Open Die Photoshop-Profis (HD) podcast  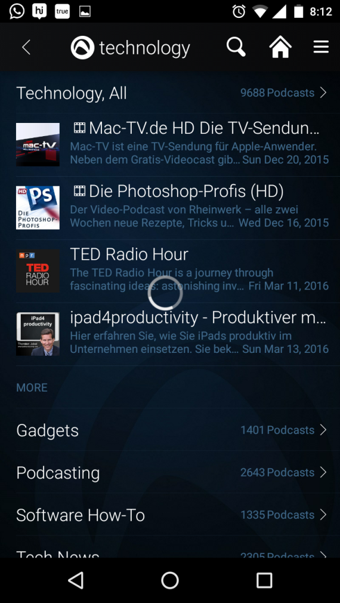click(x=172, y=208)
